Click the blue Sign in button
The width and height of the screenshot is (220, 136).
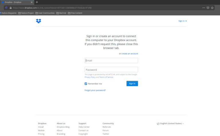132,83
